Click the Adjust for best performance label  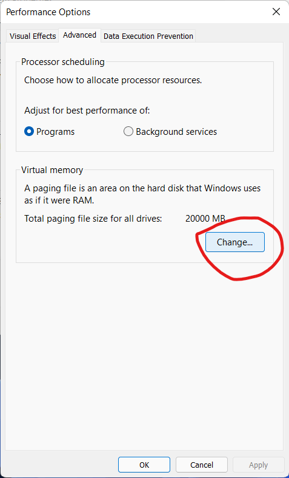pos(87,111)
